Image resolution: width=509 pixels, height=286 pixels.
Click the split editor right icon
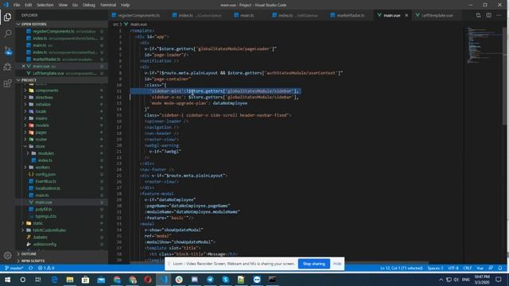click(488, 15)
